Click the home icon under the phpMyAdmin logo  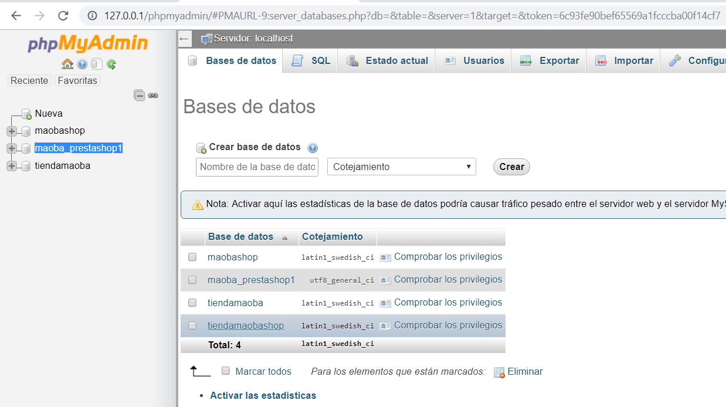coord(67,64)
